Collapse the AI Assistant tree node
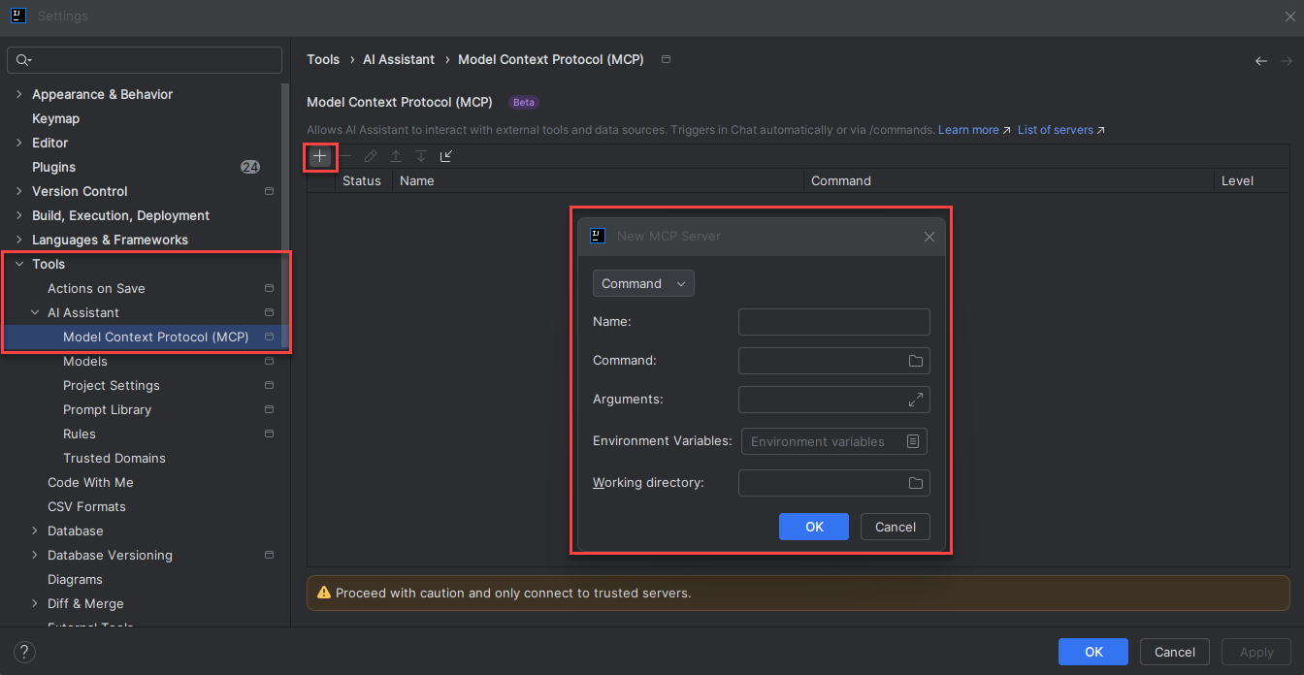Image resolution: width=1304 pixels, height=675 pixels. [35, 312]
